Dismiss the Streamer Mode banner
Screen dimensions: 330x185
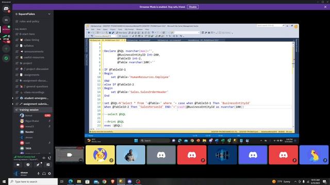(325, 7)
